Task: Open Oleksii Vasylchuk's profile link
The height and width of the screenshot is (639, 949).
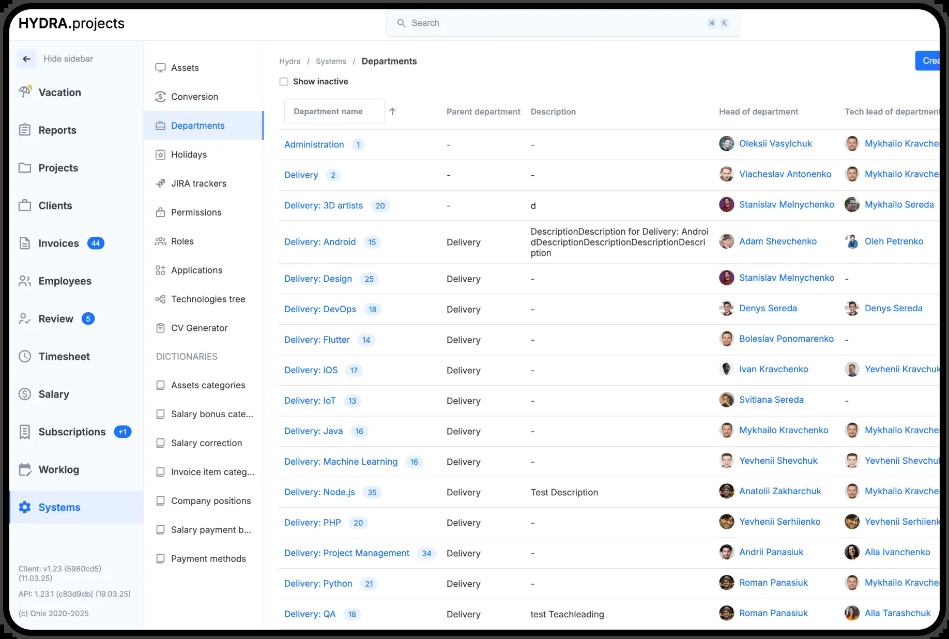Action: point(775,143)
